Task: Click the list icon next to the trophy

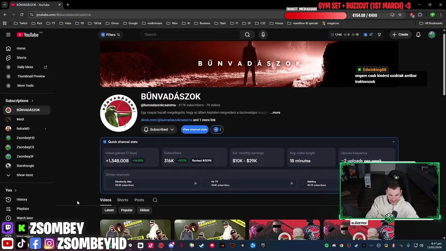Action: point(371,35)
